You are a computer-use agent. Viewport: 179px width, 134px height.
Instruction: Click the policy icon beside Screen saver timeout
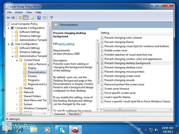102,89
